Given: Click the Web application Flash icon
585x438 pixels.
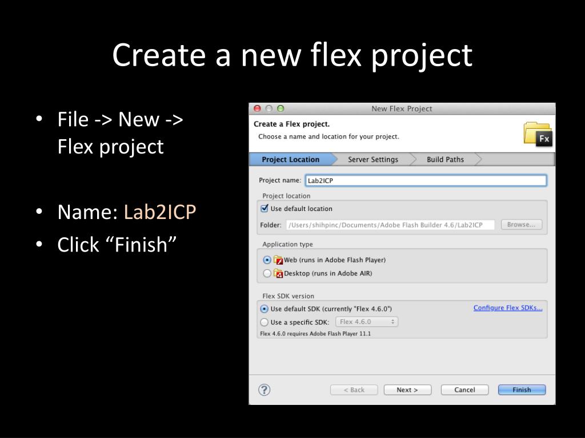Looking at the screenshot, I should pyautogui.click(x=278, y=260).
